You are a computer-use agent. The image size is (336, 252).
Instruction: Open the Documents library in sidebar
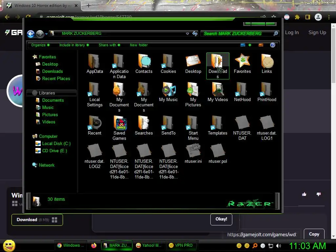50,100
